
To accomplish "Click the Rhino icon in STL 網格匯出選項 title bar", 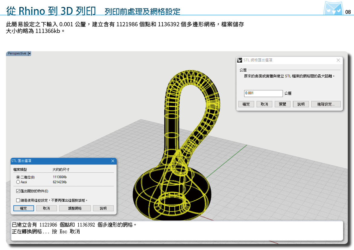I will click(240, 60).
